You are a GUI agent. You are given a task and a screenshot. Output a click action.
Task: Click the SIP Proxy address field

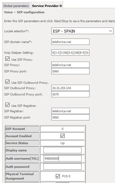pyautogui.click(x=70, y=65)
